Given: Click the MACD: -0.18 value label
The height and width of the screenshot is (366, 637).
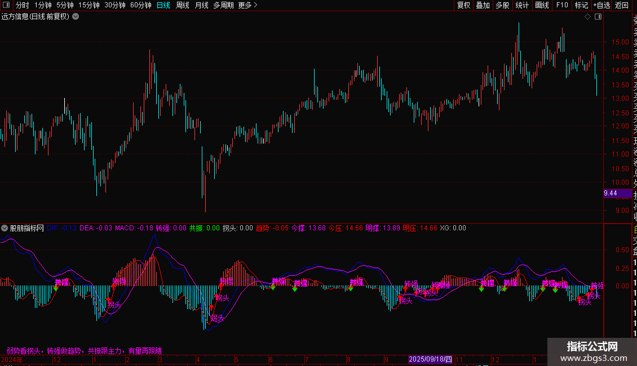Looking at the screenshot, I should click(x=134, y=228).
